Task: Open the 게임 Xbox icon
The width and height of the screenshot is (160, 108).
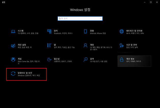Action: [x=13, y=59]
